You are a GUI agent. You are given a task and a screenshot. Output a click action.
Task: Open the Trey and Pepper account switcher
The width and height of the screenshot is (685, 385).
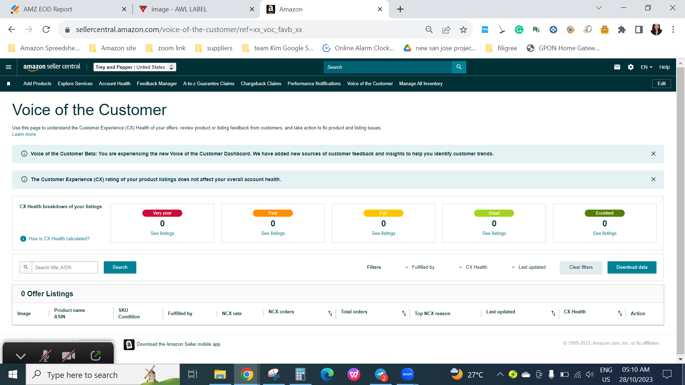point(135,67)
